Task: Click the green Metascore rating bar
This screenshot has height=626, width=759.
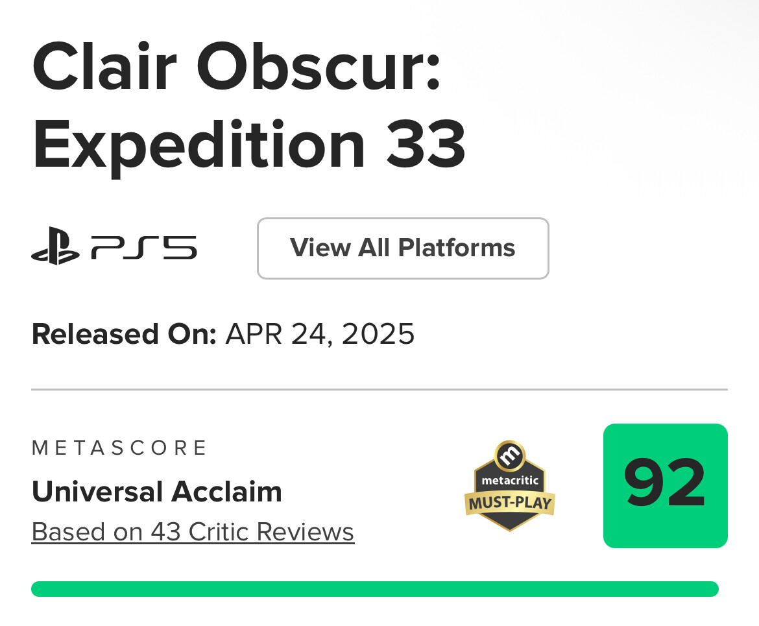Action: 374,589
